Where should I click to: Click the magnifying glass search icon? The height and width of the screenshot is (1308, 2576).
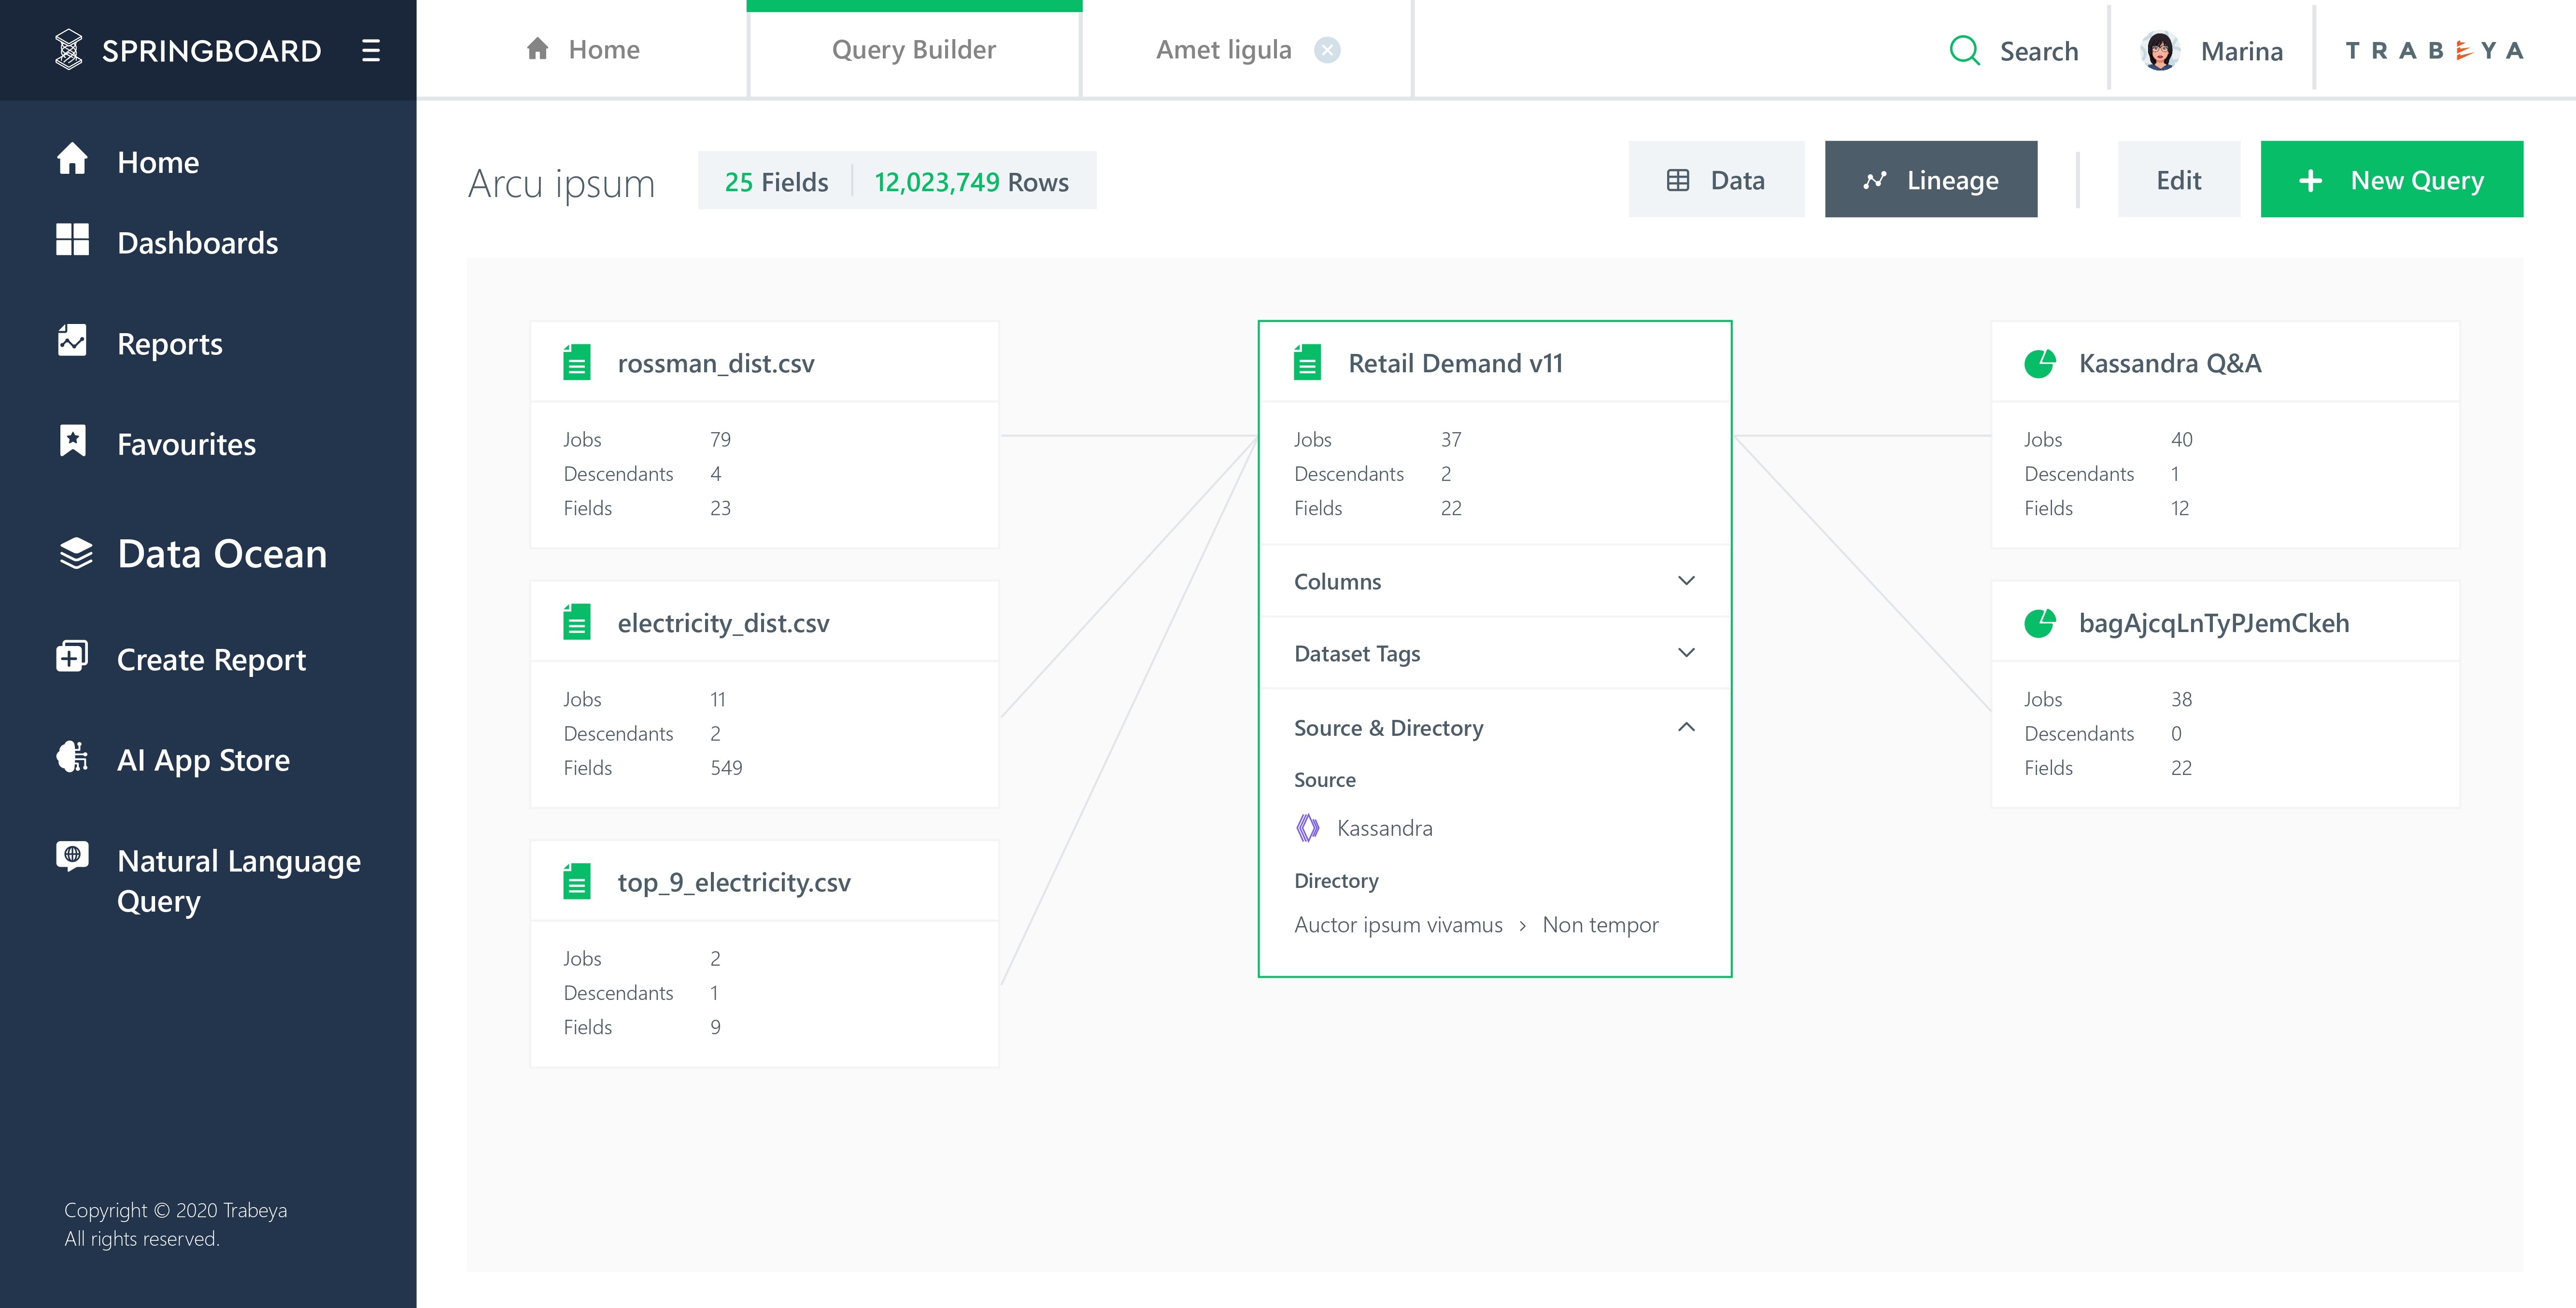point(1965,50)
